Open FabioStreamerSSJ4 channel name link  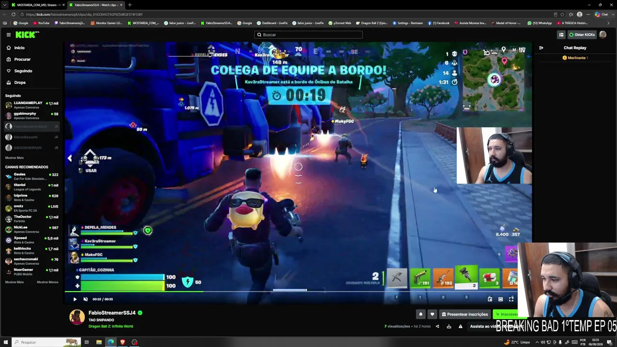click(x=112, y=313)
